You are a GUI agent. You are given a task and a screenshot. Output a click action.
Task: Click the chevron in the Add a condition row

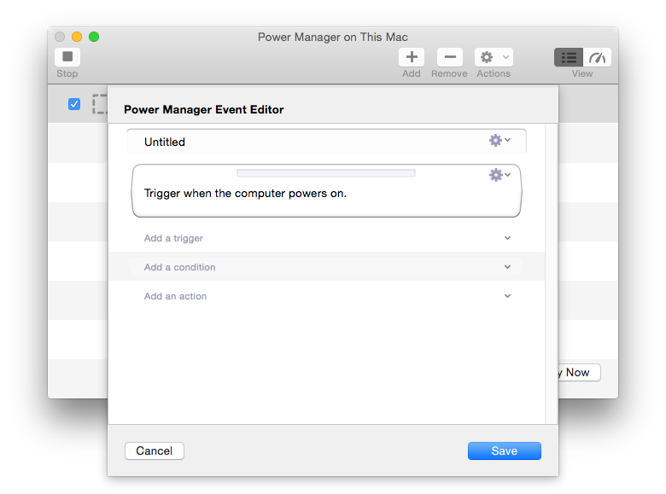click(x=507, y=267)
